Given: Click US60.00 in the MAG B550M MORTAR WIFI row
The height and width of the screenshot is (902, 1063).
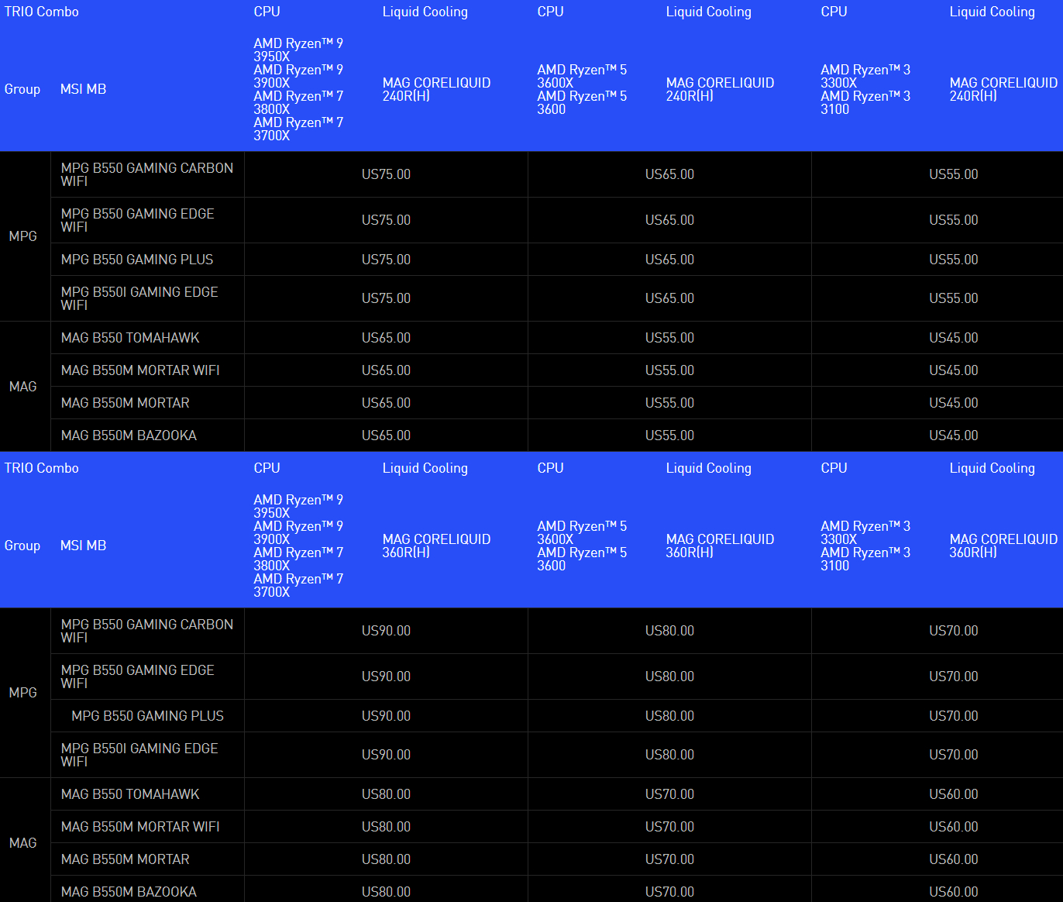Looking at the screenshot, I should [953, 827].
